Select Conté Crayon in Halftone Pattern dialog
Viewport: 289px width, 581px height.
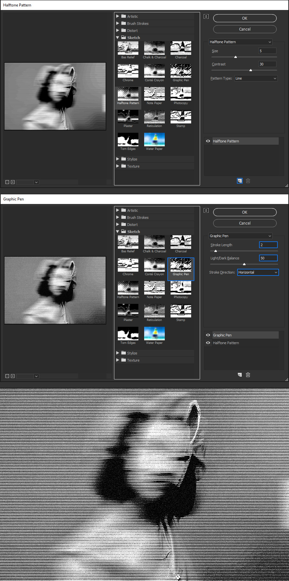[x=154, y=71]
